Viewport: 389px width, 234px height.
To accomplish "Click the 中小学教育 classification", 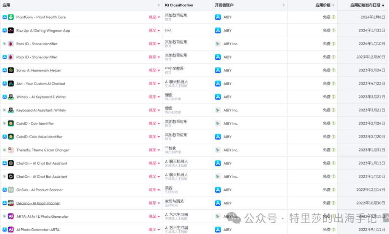I will [x=174, y=68].
